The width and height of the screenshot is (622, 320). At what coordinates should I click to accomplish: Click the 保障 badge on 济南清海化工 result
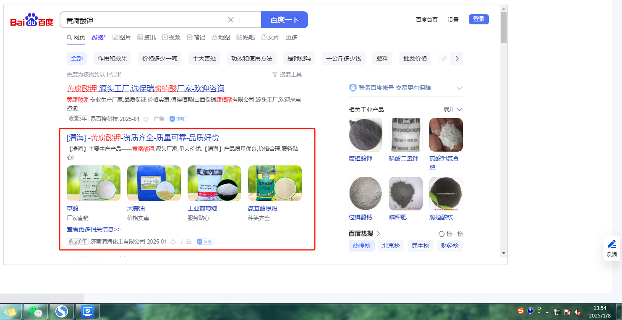[206, 242]
